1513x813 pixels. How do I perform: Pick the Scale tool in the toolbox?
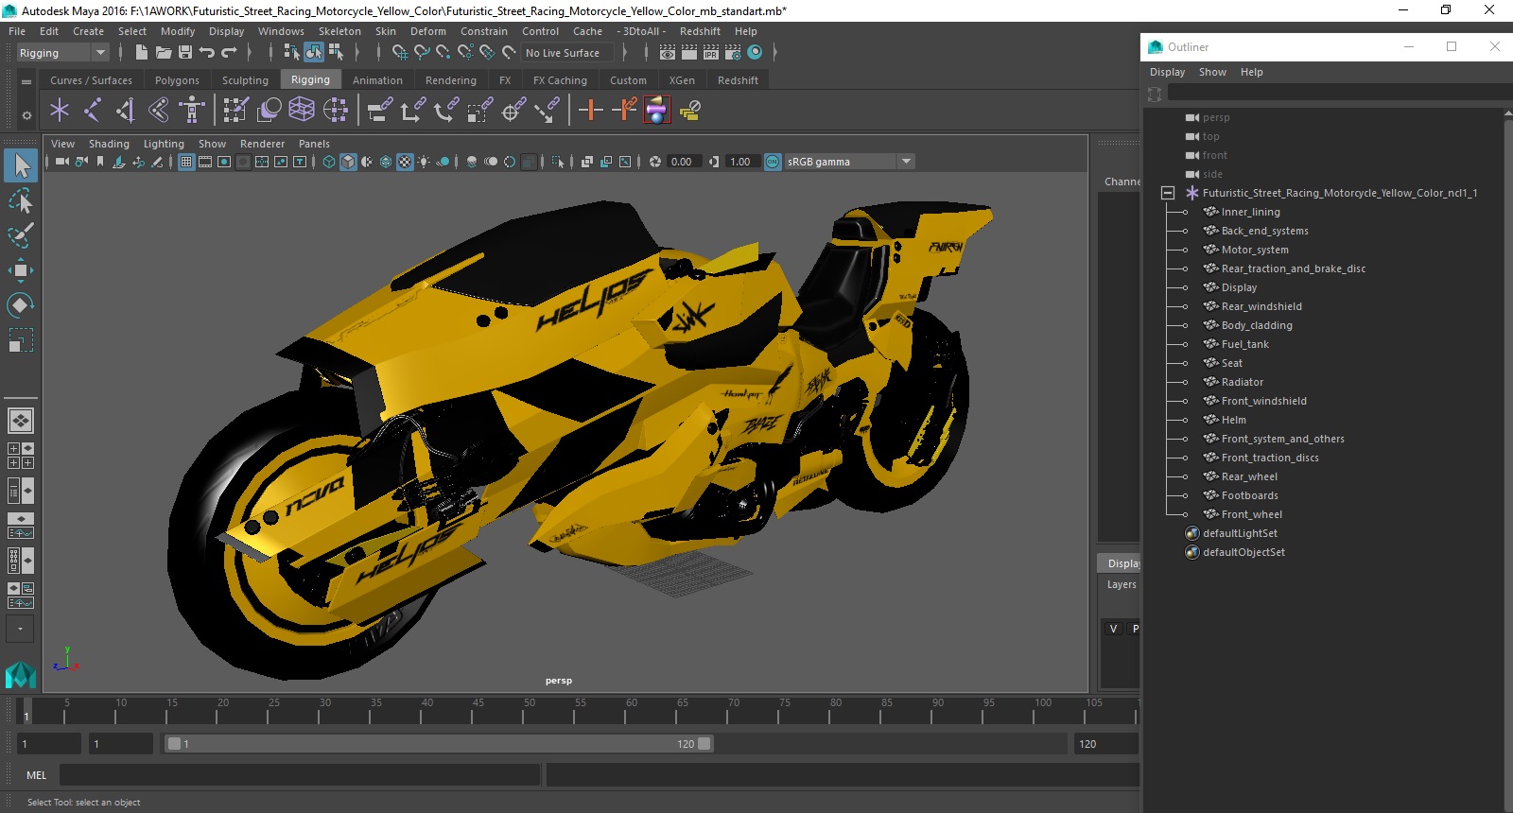[21, 339]
